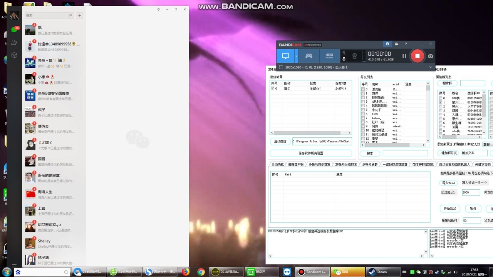Click WeChat path input field

pyautogui.click(x=322, y=141)
